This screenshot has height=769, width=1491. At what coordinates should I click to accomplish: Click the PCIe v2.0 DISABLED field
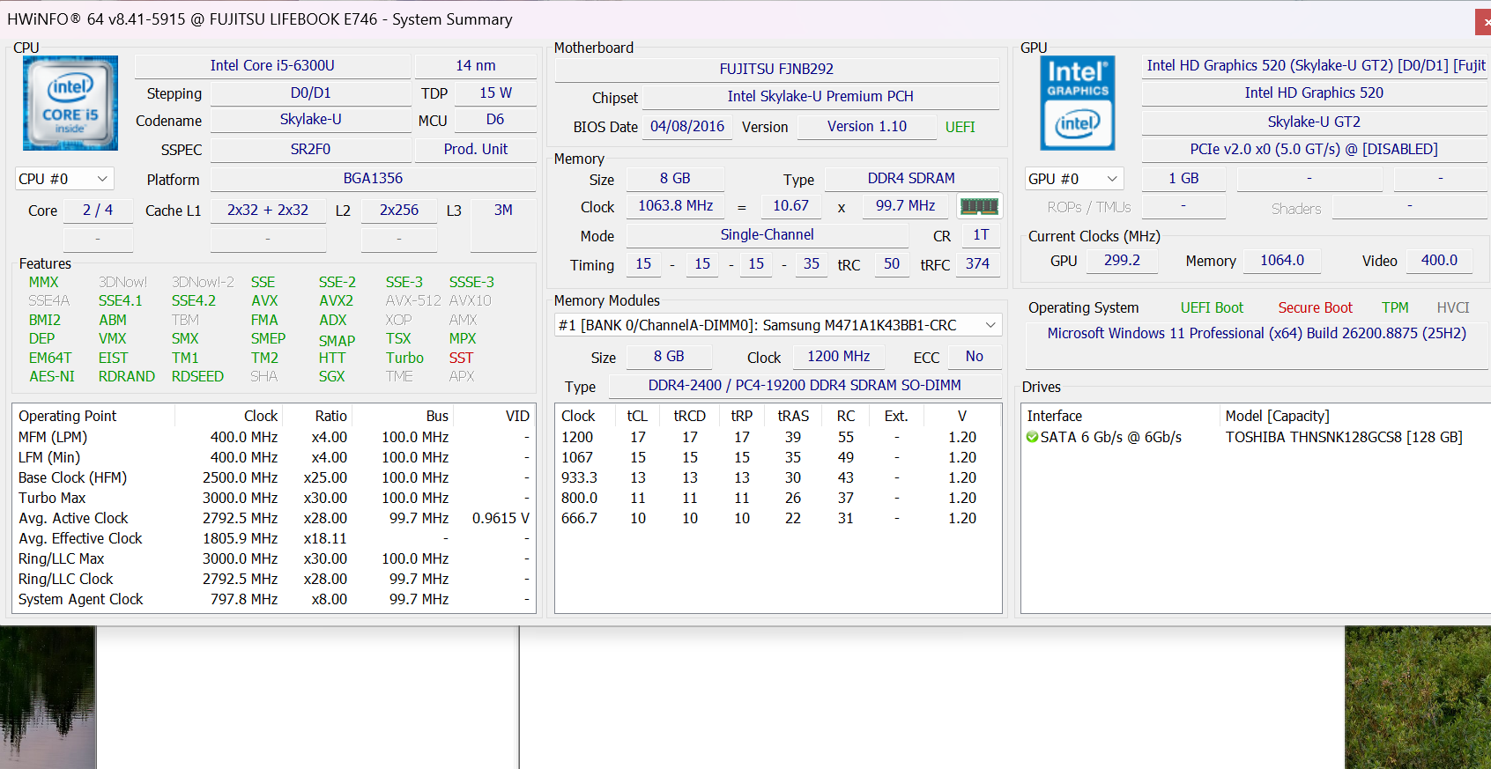pyautogui.click(x=1314, y=149)
